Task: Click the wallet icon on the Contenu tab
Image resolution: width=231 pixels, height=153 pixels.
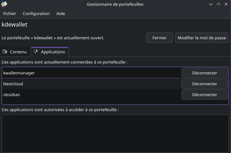Action: click(x=5, y=52)
